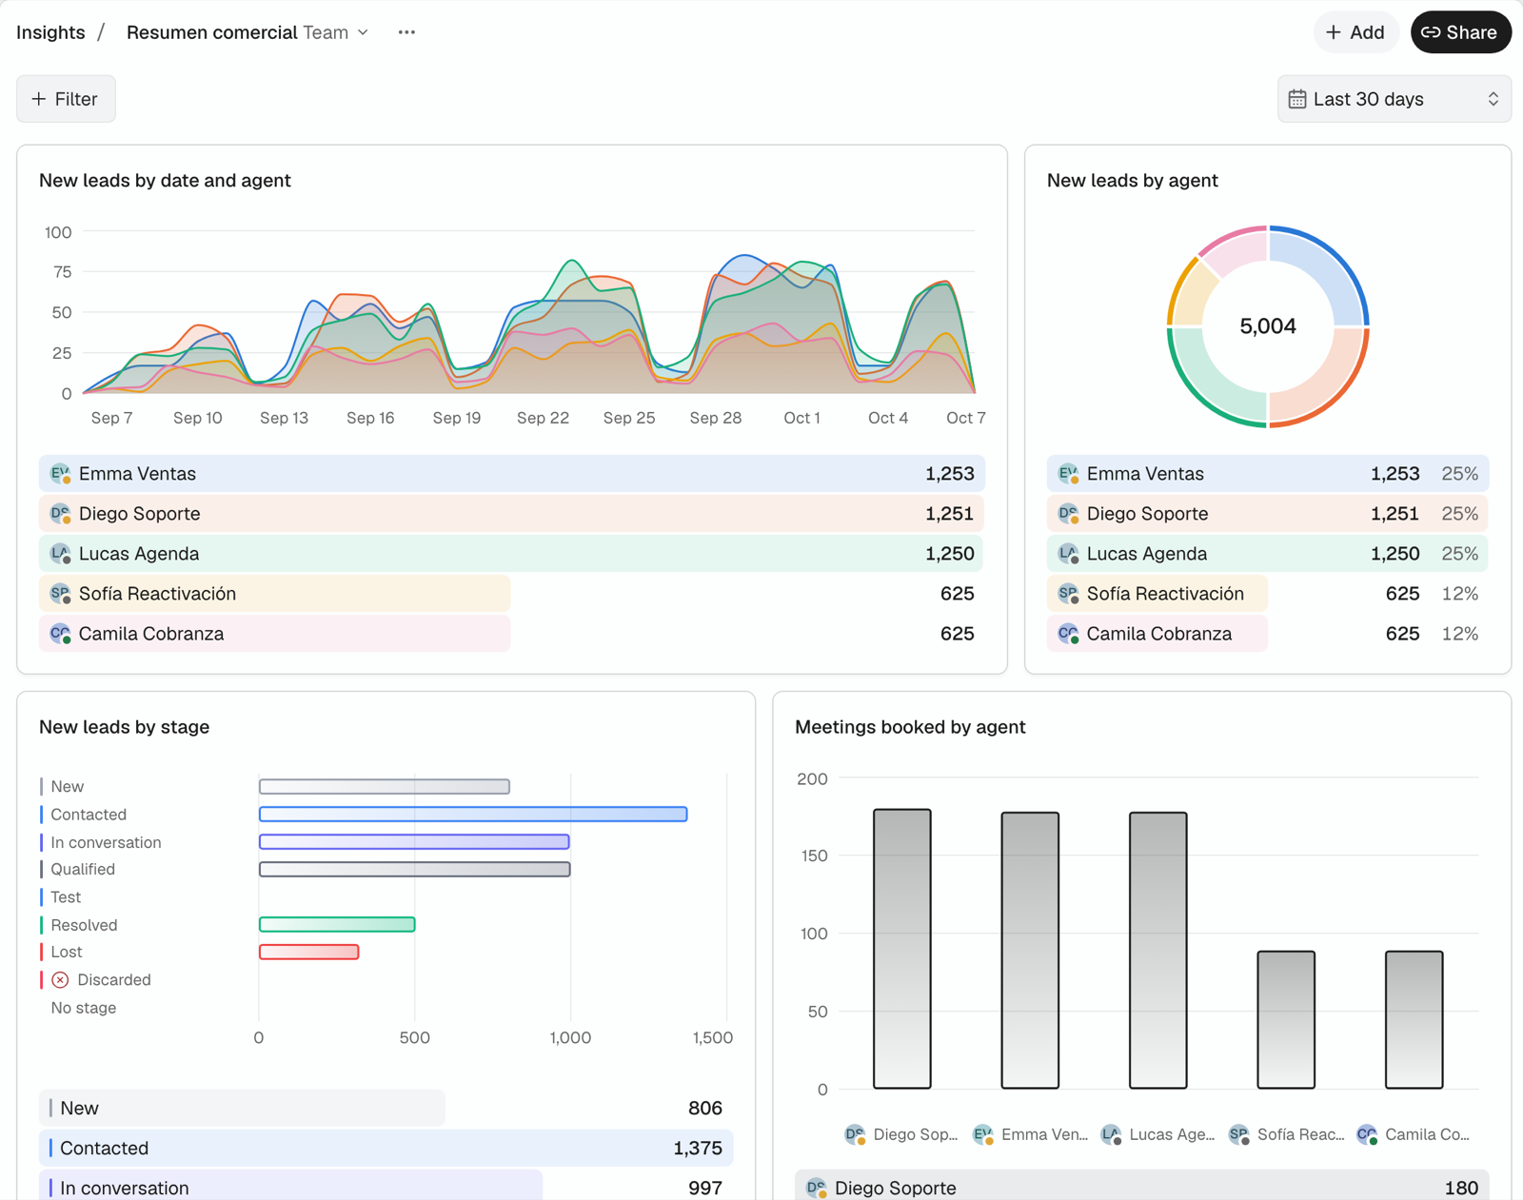Click Diego Soporte avatar in donut chart legend
The width and height of the screenshot is (1523, 1200).
(1068, 514)
